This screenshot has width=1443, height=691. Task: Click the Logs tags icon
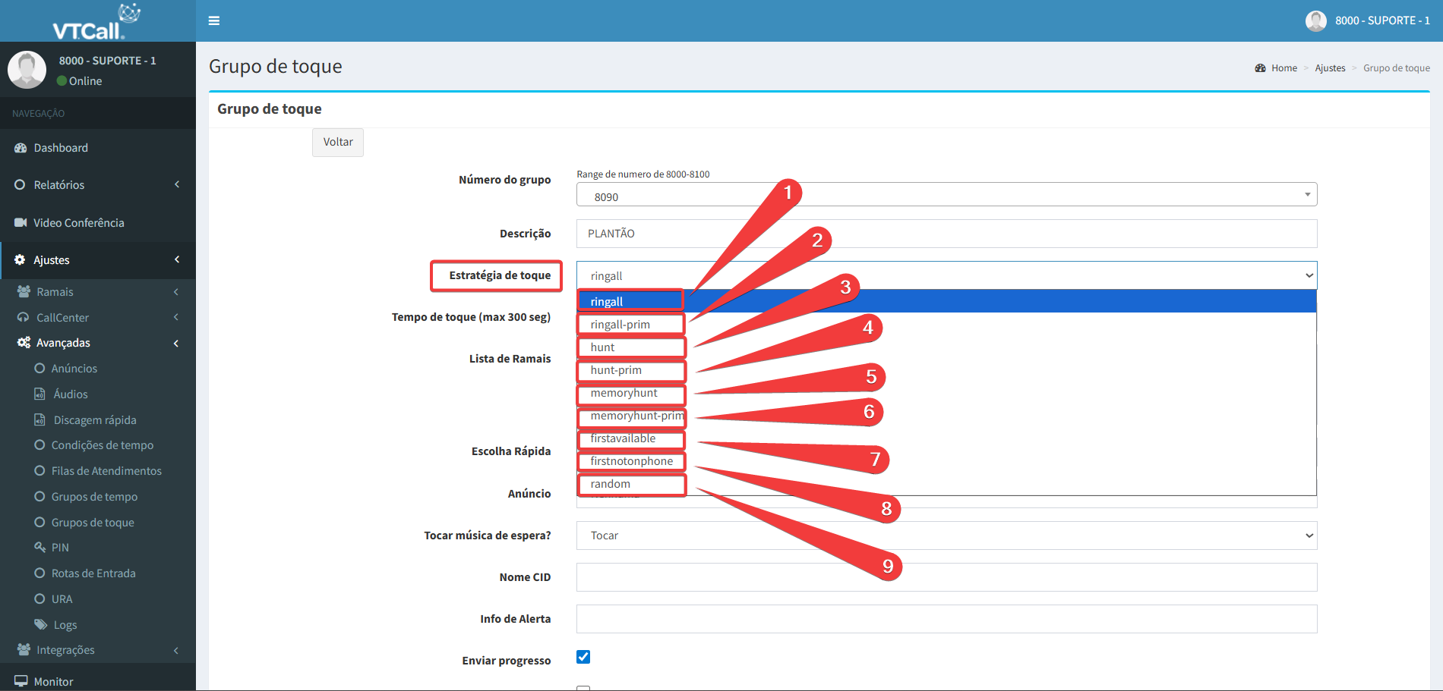click(x=41, y=624)
